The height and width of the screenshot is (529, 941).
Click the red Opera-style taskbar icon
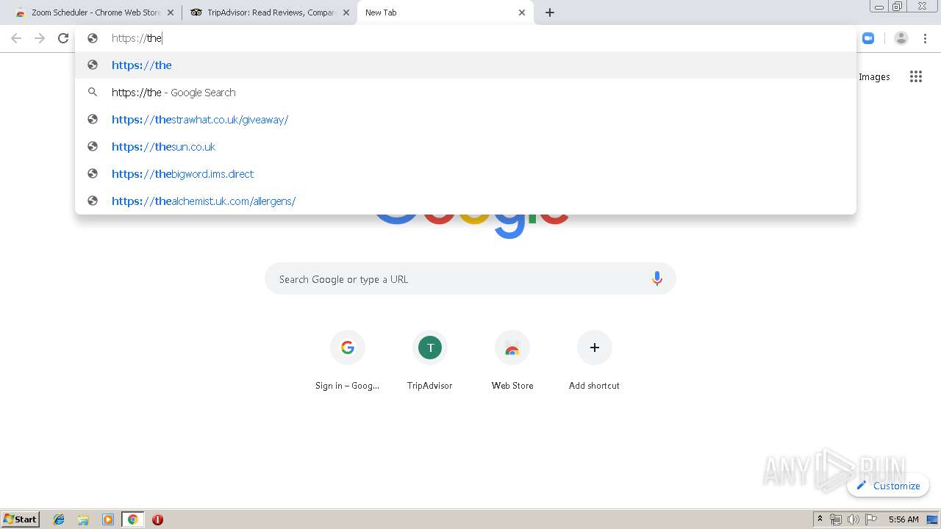click(157, 519)
